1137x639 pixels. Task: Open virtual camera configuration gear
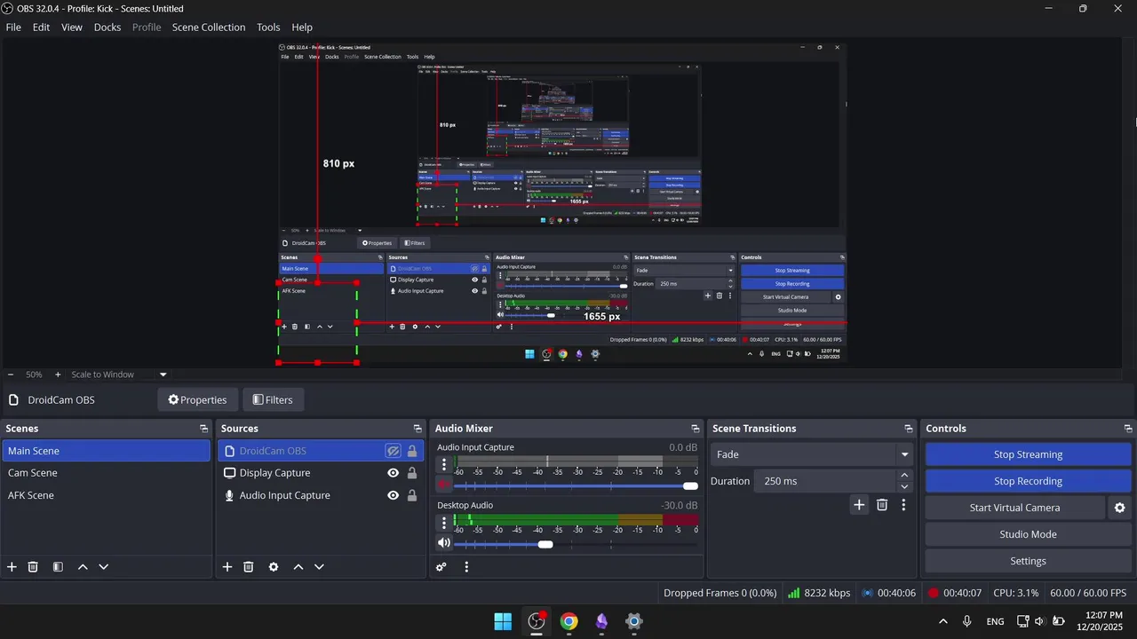1119,508
